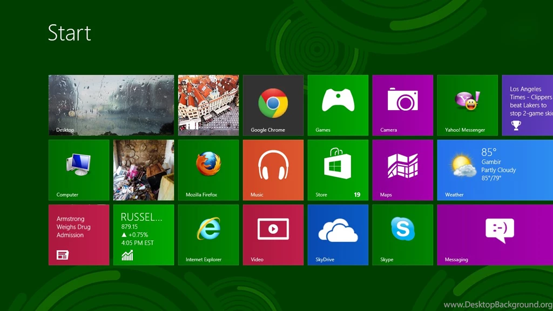
Task: Open the Computer tile
Action: (79, 170)
